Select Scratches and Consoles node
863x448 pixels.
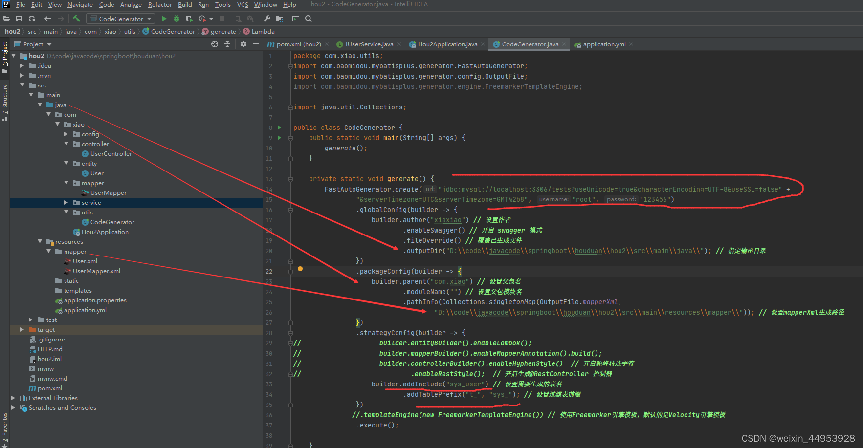click(62, 407)
